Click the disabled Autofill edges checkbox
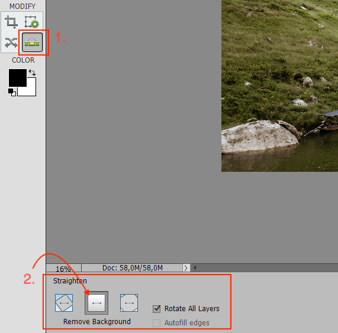338x333 pixels. click(x=156, y=323)
